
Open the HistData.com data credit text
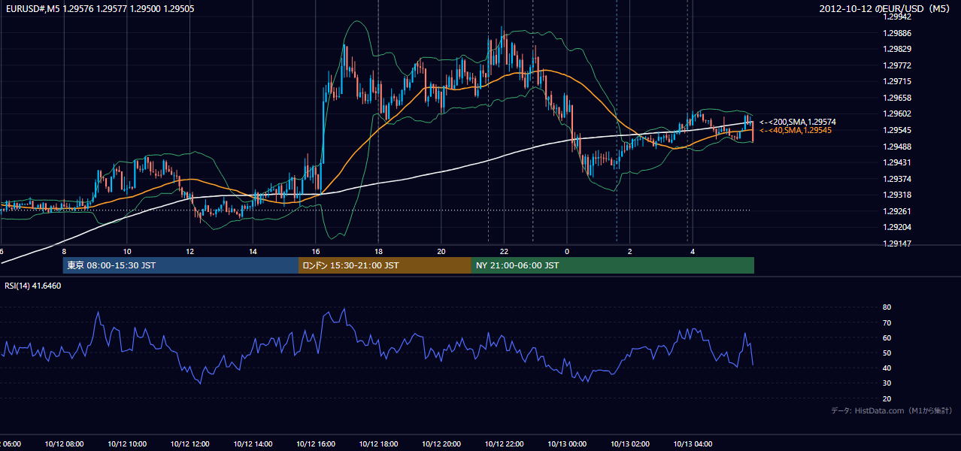click(892, 410)
